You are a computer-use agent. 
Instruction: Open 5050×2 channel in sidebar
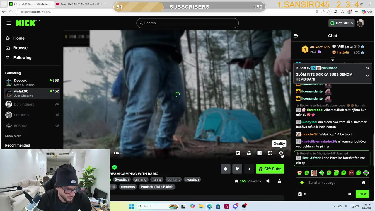click(x=32, y=126)
